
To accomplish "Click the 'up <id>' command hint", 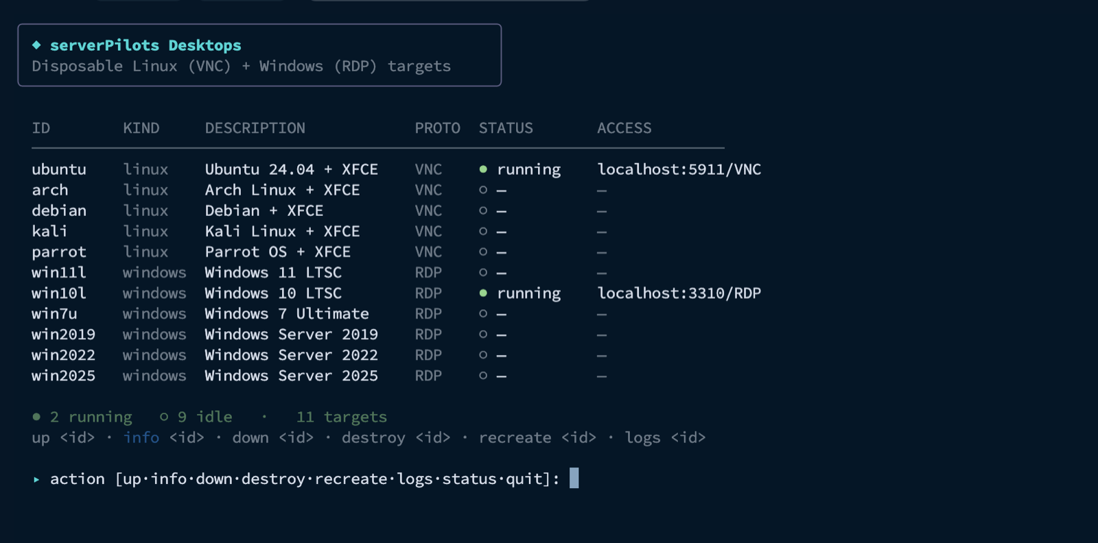I will [63, 438].
